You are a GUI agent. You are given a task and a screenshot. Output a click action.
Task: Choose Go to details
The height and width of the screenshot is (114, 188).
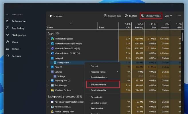(96, 97)
